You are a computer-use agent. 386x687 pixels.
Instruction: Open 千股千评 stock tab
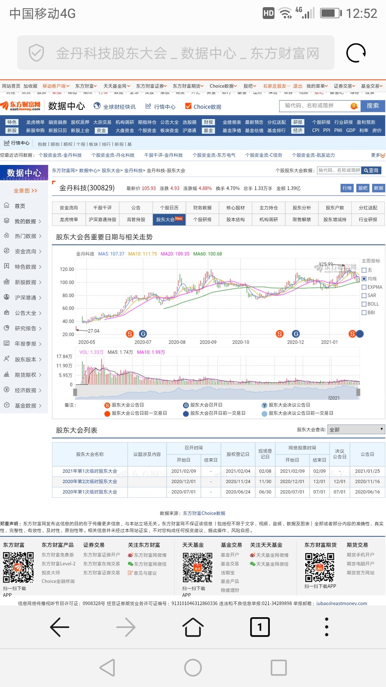[x=102, y=208]
